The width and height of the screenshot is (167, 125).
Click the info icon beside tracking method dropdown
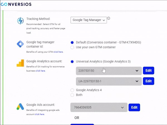click(109, 18)
